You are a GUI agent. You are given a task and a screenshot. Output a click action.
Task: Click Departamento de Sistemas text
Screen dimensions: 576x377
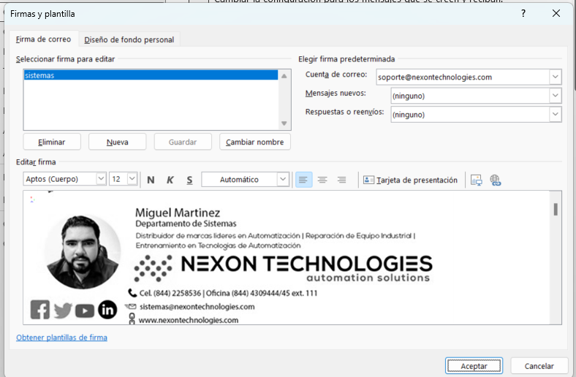point(186,224)
